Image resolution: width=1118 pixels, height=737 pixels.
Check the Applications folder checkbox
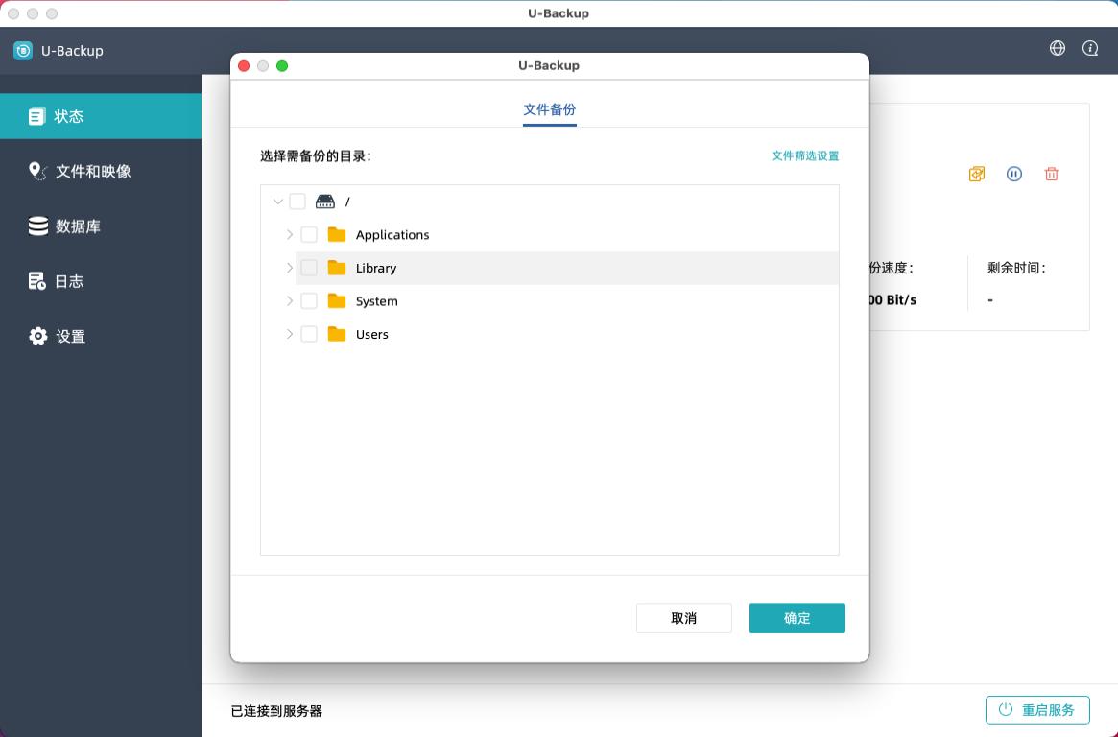(x=309, y=235)
